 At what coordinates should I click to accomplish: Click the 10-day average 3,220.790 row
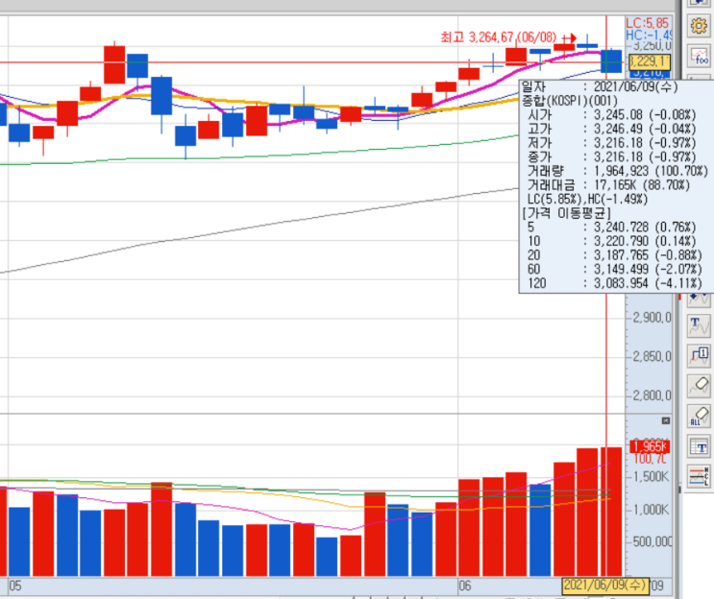pyautogui.click(x=611, y=241)
